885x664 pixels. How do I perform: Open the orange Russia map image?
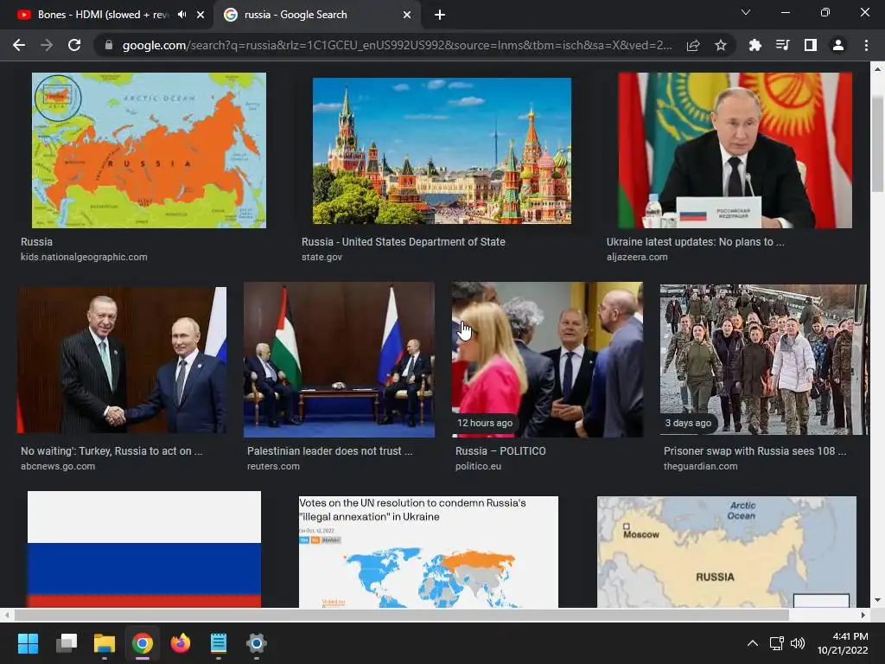pos(149,150)
